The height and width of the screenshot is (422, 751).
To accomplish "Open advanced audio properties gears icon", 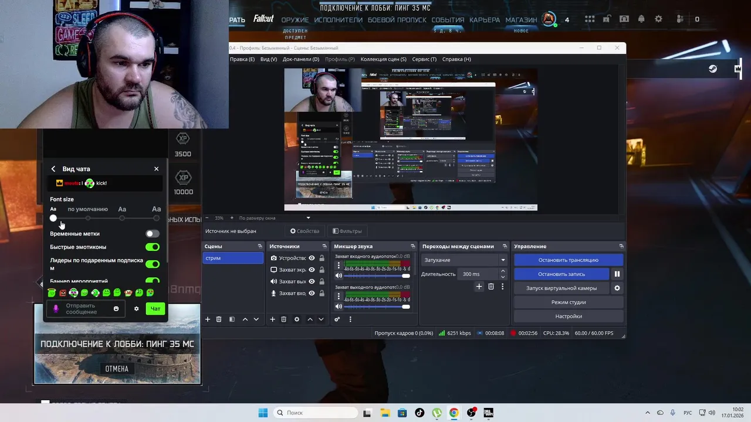I will click(x=337, y=319).
